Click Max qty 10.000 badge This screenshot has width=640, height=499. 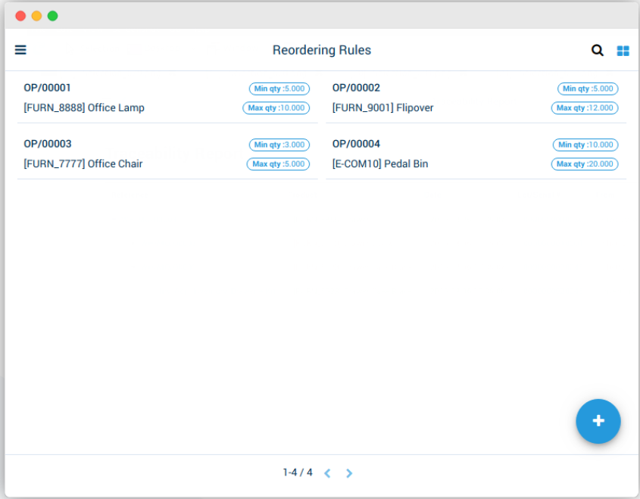click(276, 108)
